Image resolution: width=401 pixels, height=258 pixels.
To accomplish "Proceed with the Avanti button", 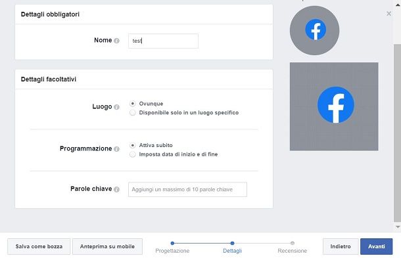I will pos(377,246).
